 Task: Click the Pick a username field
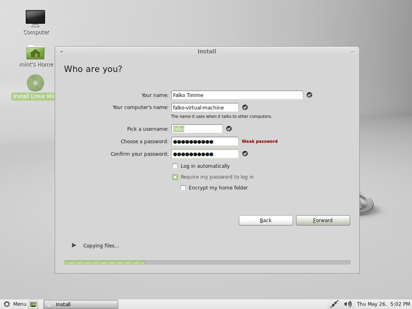coord(197,129)
